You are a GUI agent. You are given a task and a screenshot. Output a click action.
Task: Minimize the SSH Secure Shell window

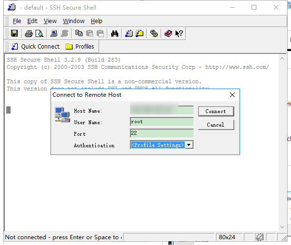232,7
